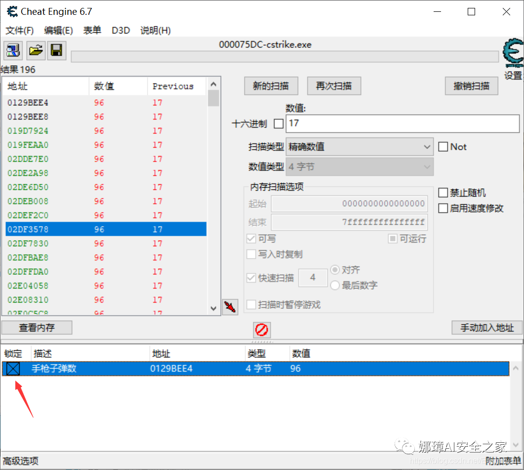Toggle the 可运行 executable checkbox
The width and height of the screenshot is (524, 470).
(x=392, y=239)
